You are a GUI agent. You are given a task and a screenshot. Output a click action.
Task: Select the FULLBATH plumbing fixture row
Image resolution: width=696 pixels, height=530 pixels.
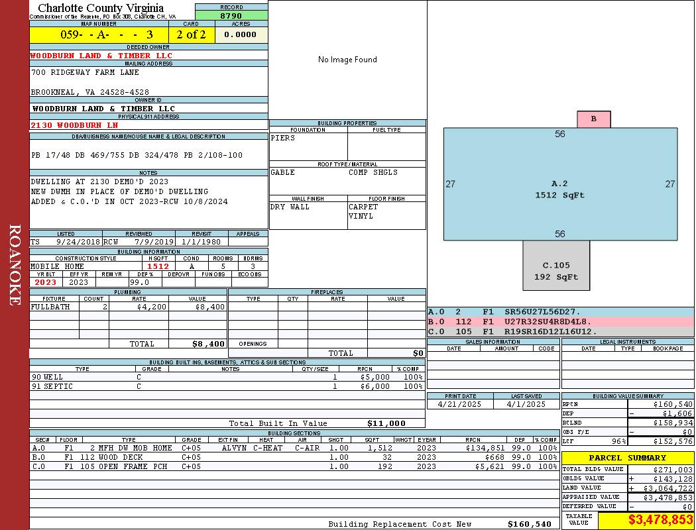[x=128, y=307]
